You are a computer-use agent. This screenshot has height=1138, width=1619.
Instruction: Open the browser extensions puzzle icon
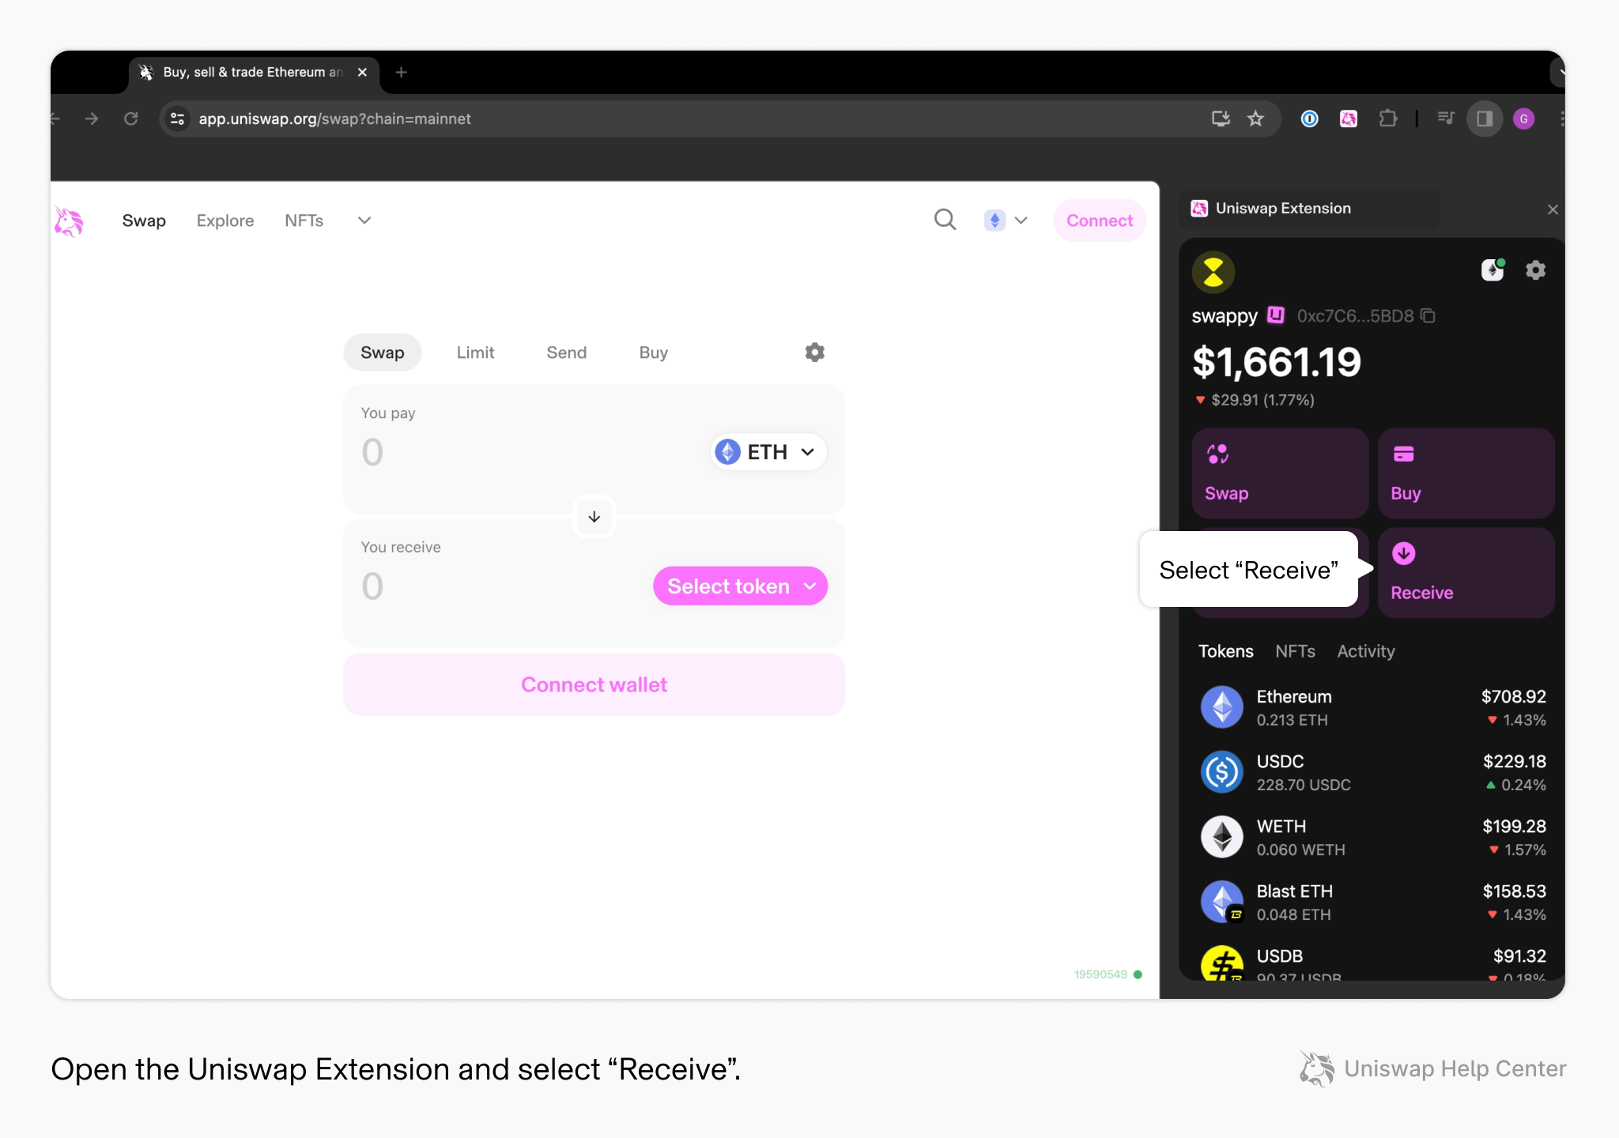[x=1387, y=119]
